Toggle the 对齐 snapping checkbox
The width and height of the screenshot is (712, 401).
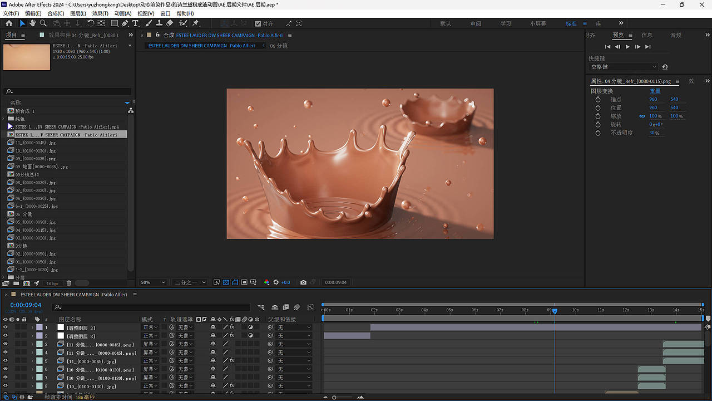258,23
